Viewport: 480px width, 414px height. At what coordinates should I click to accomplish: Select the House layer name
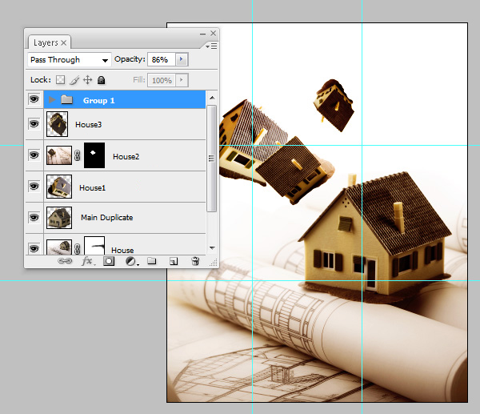122,251
